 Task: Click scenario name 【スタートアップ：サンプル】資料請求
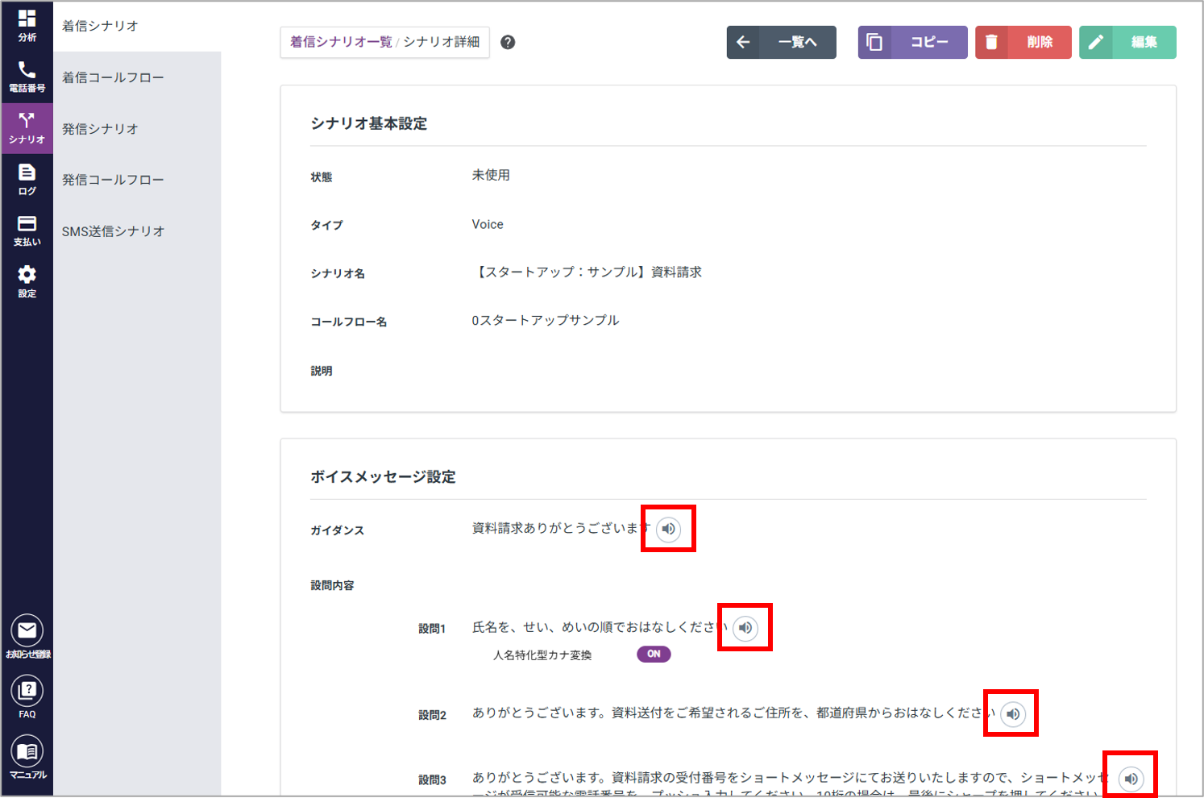(x=587, y=272)
